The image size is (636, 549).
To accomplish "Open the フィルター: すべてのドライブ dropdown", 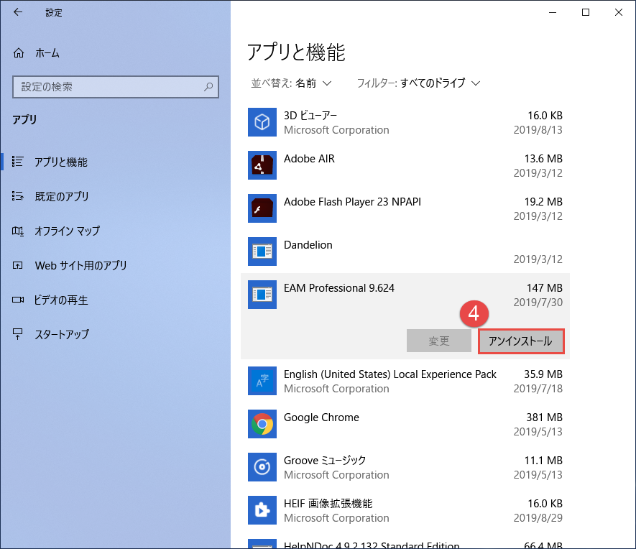I will coord(418,83).
